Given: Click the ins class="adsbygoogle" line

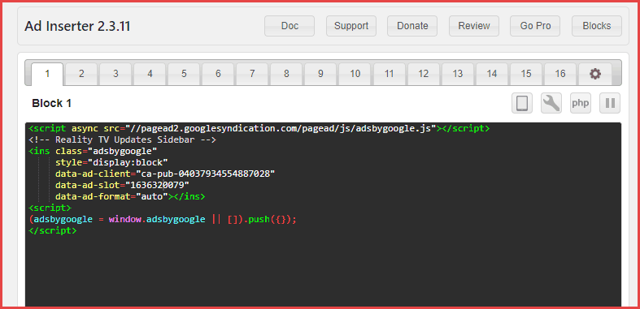Looking at the screenshot, I should click(x=93, y=152).
